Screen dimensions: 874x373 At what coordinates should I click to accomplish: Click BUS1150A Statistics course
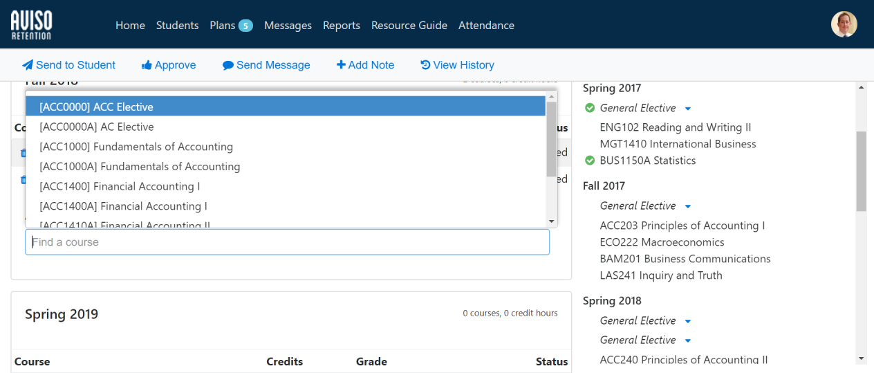pos(648,161)
